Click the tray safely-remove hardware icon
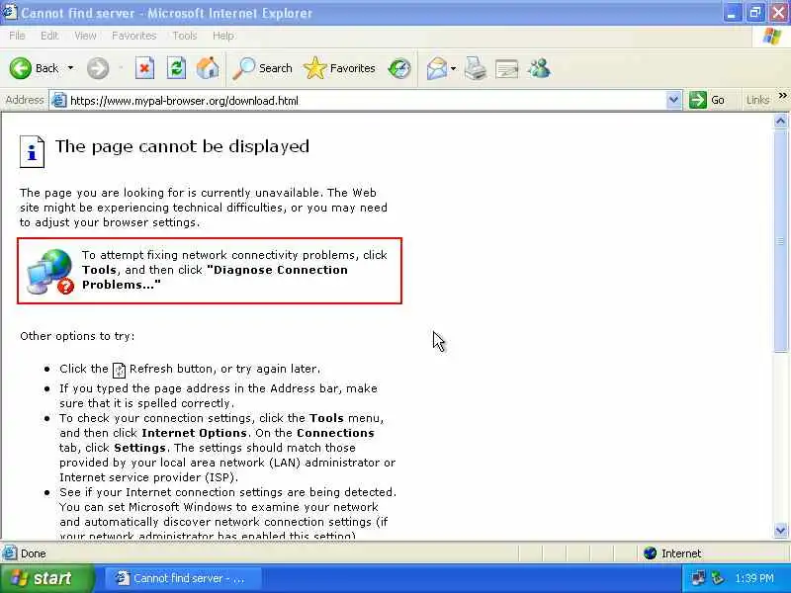The image size is (791, 593). point(717,578)
